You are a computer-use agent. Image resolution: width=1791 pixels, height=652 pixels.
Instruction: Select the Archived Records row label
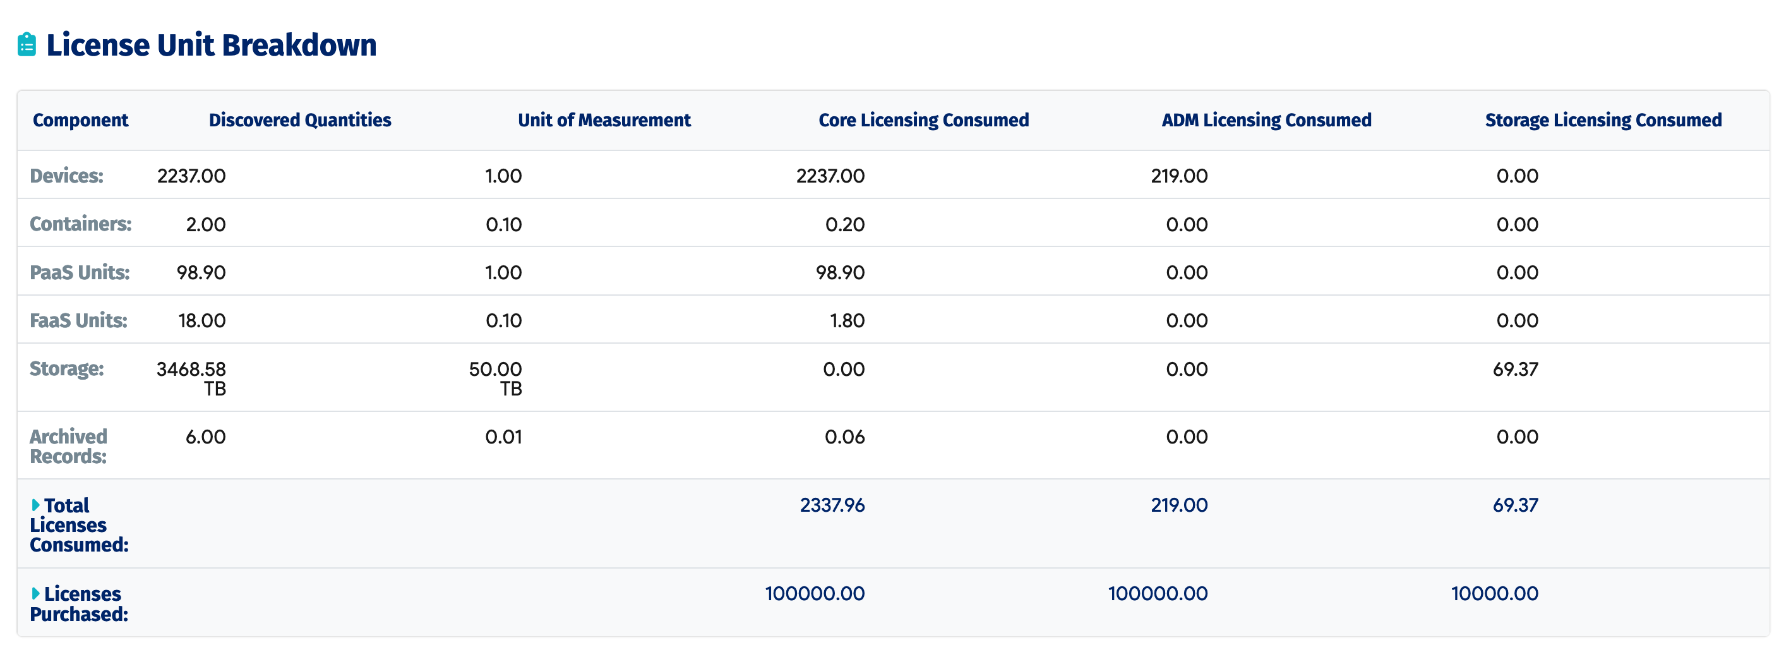pos(68,447)
